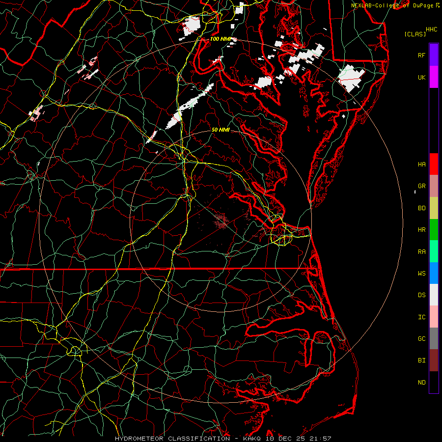Click the "ND" legend label
The image size is (442, 442).
(x=421, y=383)
